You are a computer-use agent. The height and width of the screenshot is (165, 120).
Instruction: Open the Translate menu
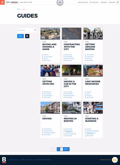click(112, 2)
